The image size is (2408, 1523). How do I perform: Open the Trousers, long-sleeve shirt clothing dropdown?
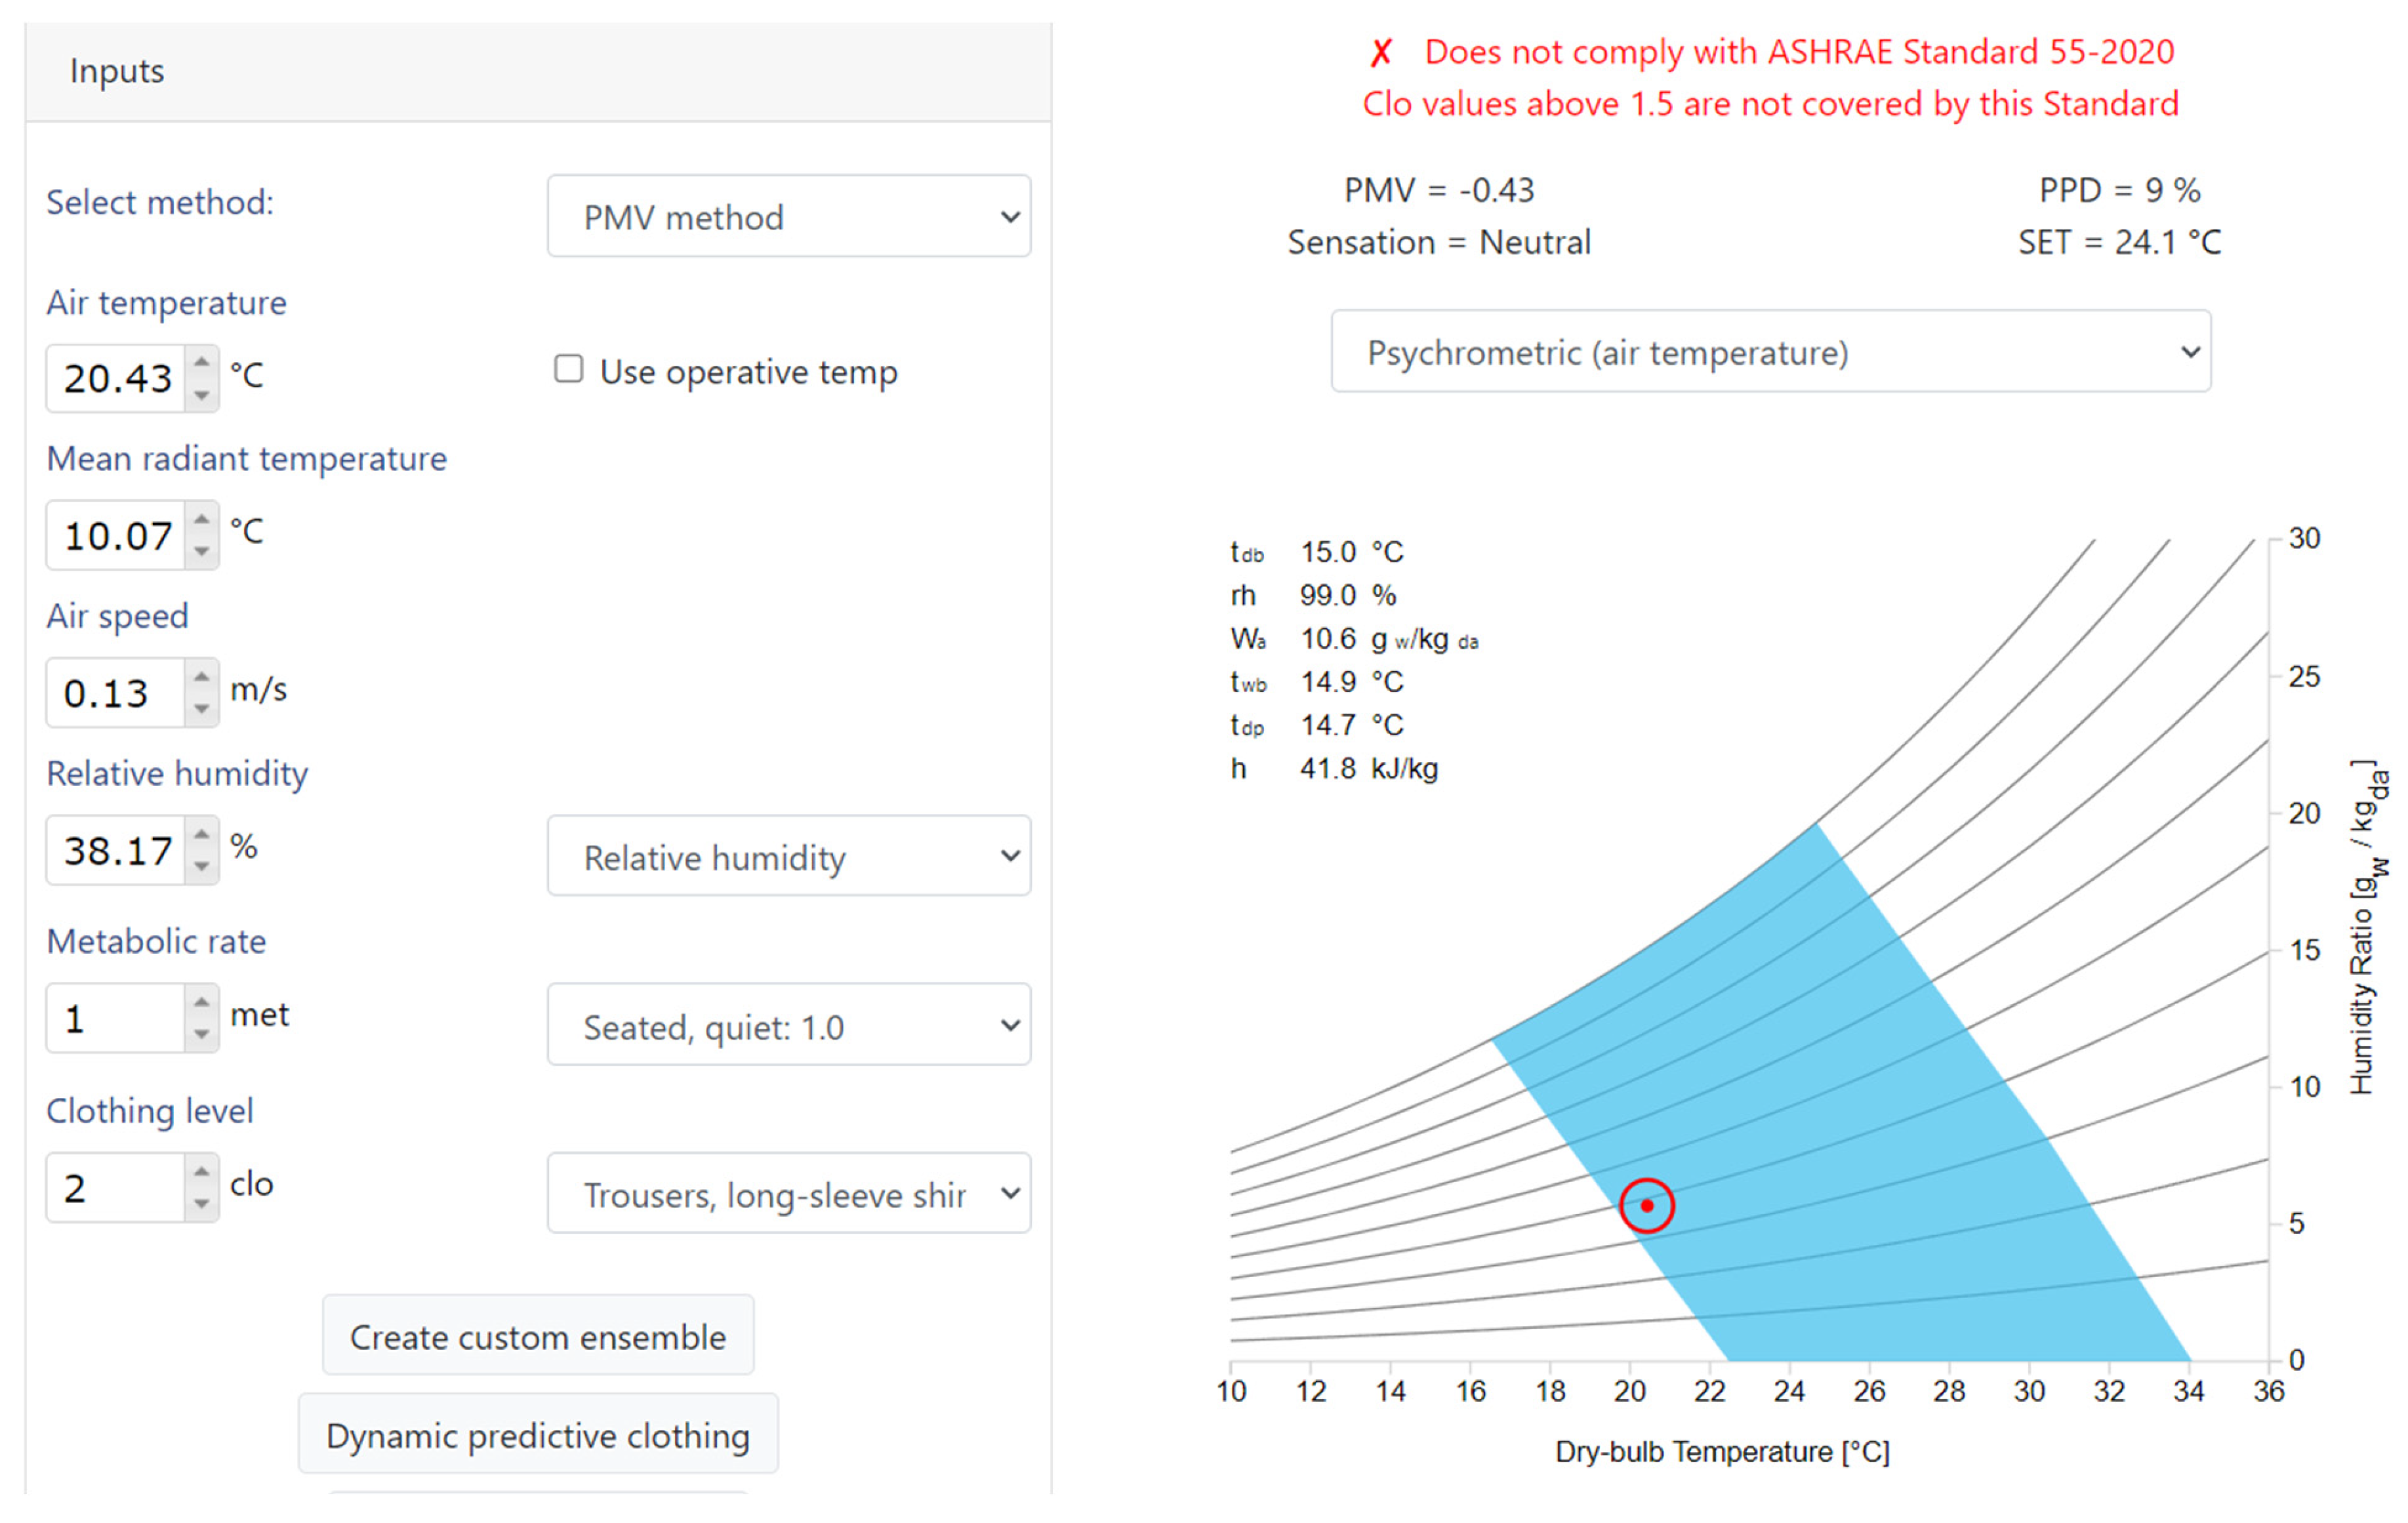point(788,1193)
